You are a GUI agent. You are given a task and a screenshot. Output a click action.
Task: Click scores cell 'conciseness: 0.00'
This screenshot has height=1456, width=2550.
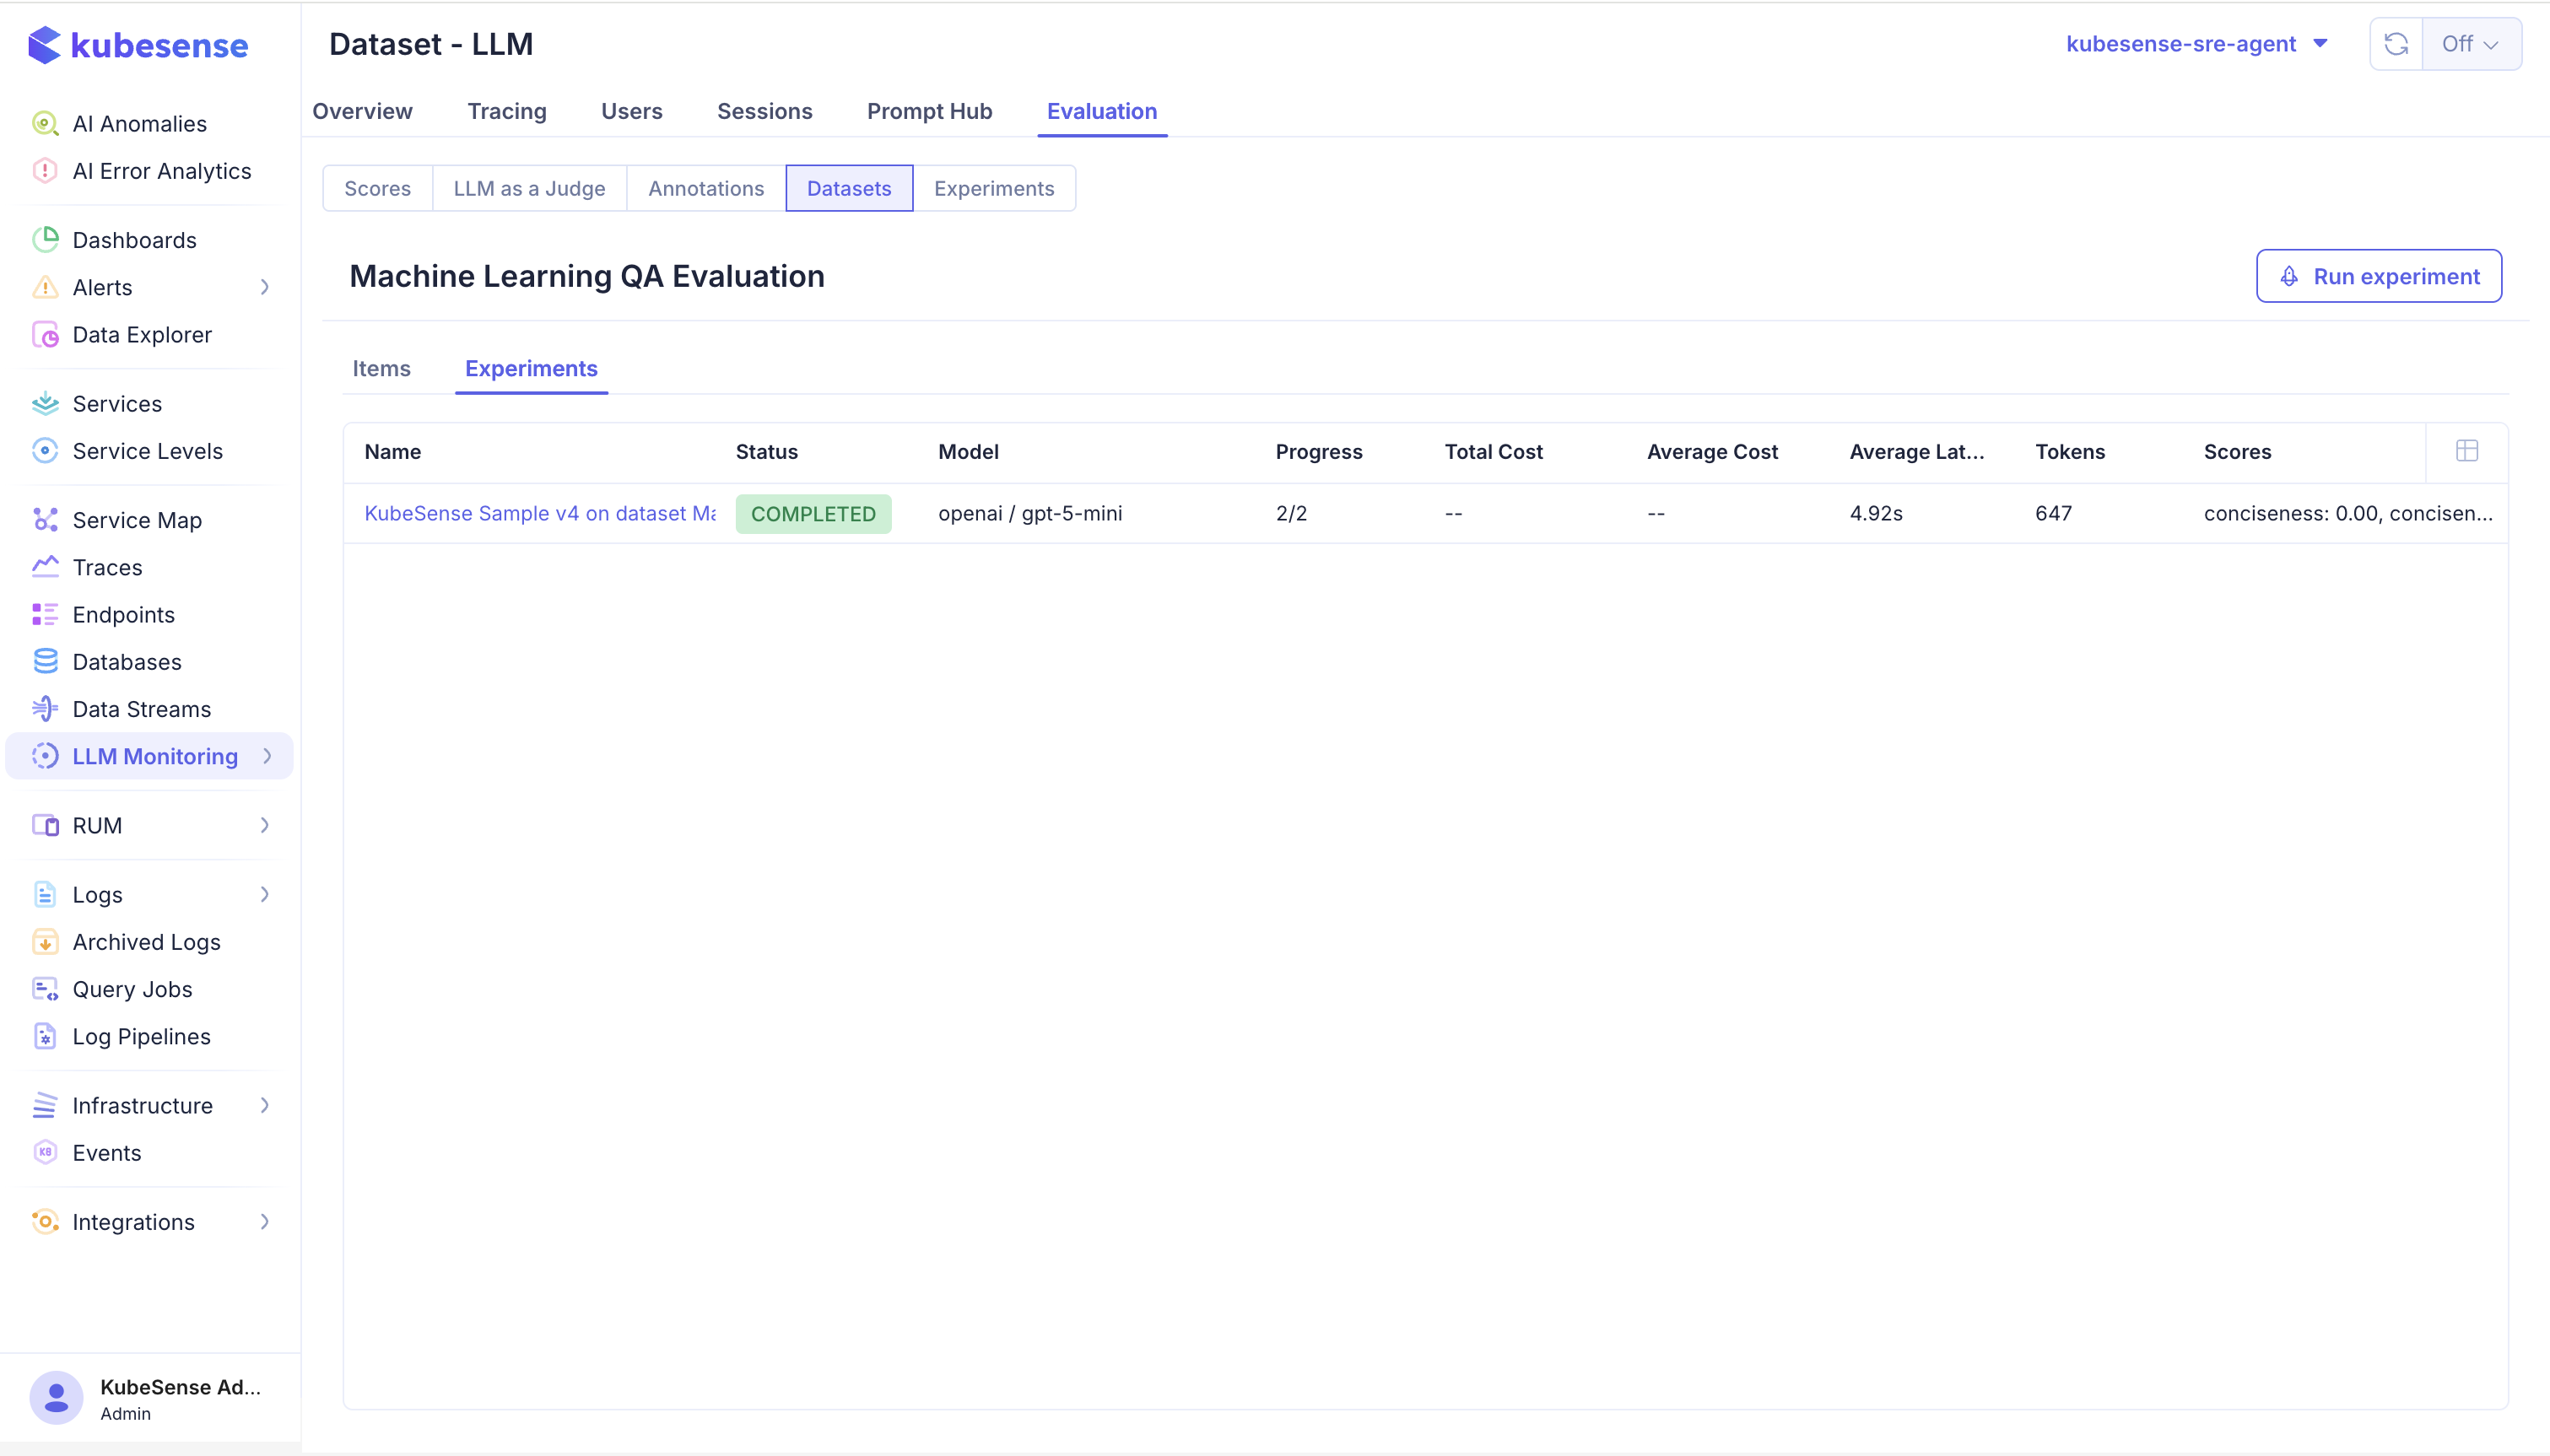click(2348, 513)
